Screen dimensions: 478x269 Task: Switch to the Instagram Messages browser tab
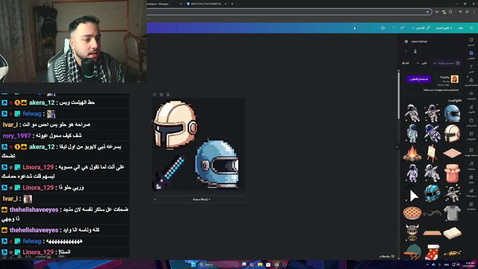(x=162, y=4)
